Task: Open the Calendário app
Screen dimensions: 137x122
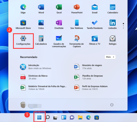Action: coord(113,9)
